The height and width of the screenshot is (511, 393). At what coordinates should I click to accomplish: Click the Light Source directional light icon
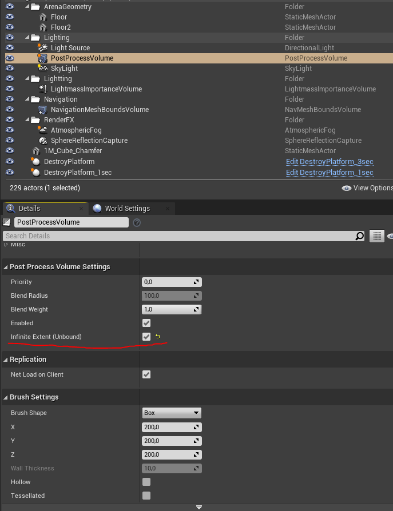42,48
